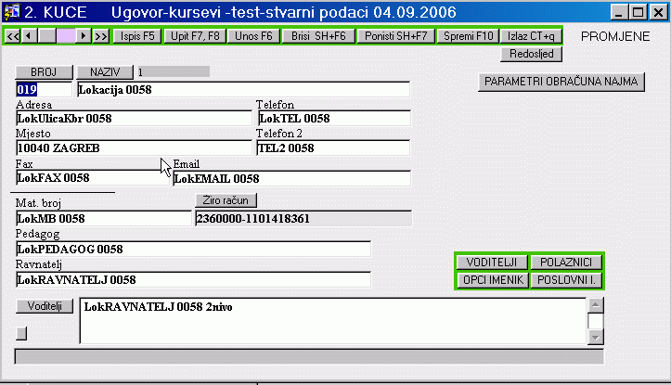Click the Telefon 2 field TEL2 0058
This screenshot has height=385, width=671.
coord(333,148)
